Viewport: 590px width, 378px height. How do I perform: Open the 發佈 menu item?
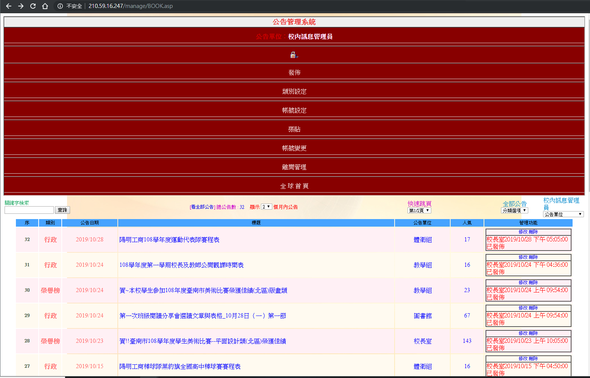[294, 73]
